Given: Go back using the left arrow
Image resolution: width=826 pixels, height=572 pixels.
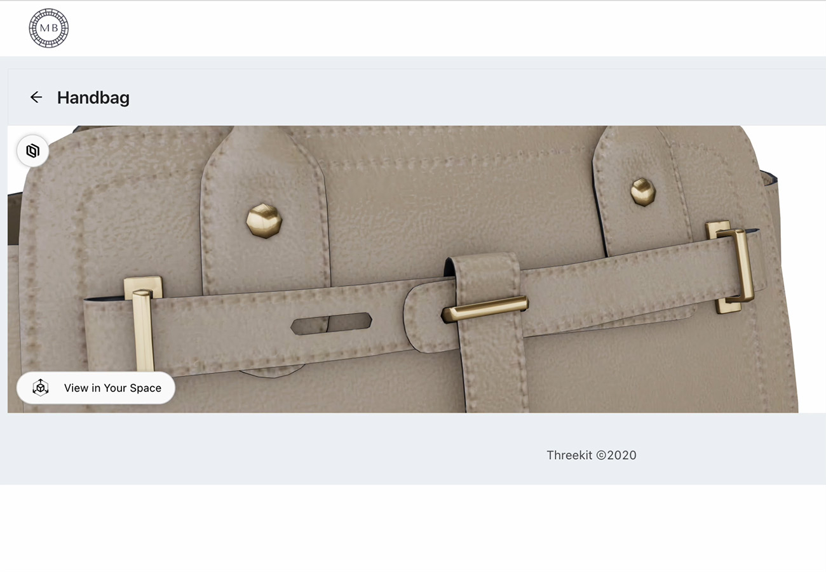Looking at the screenshot, I should 36,97.
